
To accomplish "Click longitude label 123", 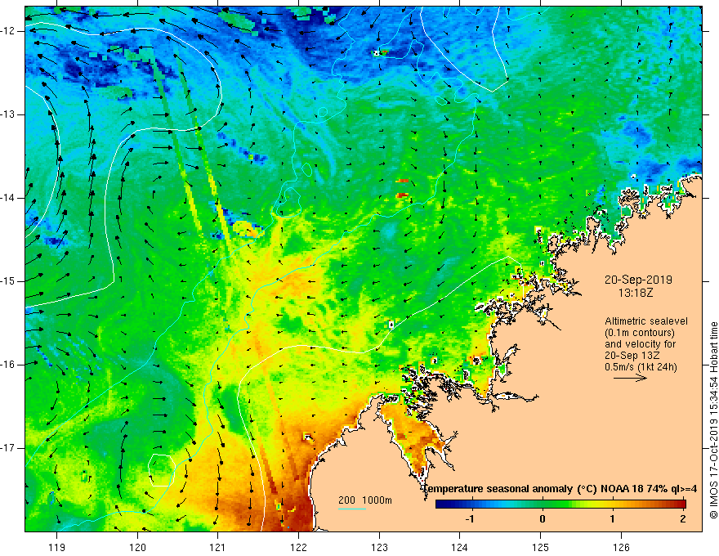I will [x=379, y=547].
